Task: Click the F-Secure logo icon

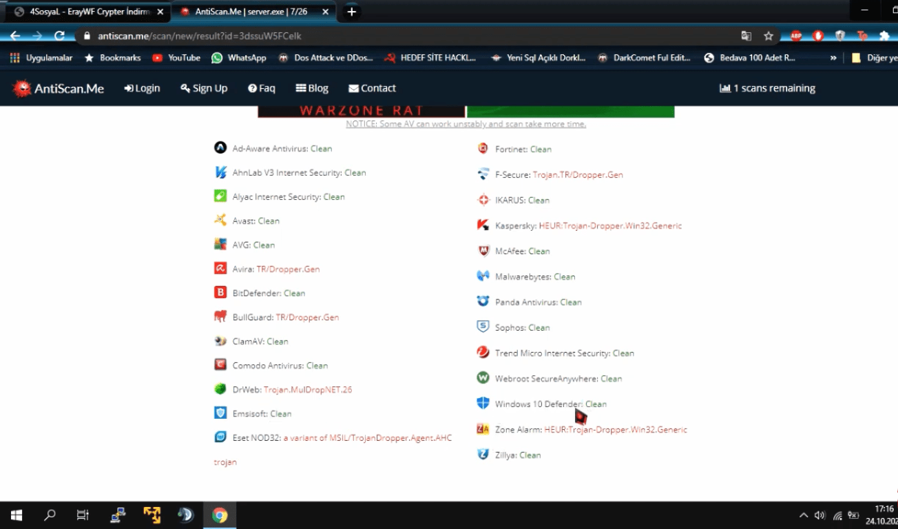Action: tap(483, 174)
